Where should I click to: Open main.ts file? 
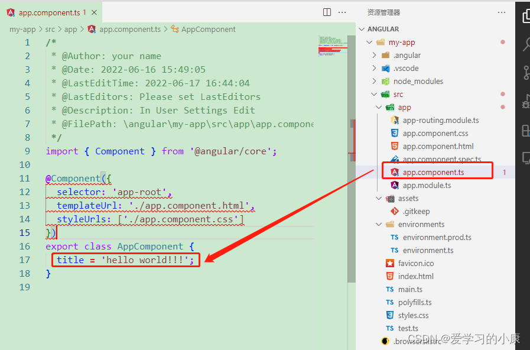(x=410, y=290)
